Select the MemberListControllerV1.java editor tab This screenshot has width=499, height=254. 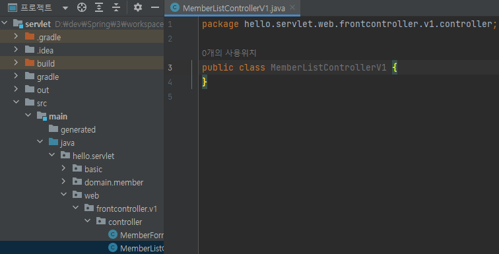(x=232, y=8)
